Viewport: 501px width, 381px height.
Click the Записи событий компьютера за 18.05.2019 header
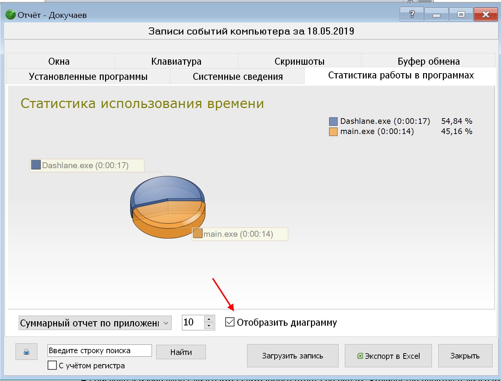coord(251,31)
